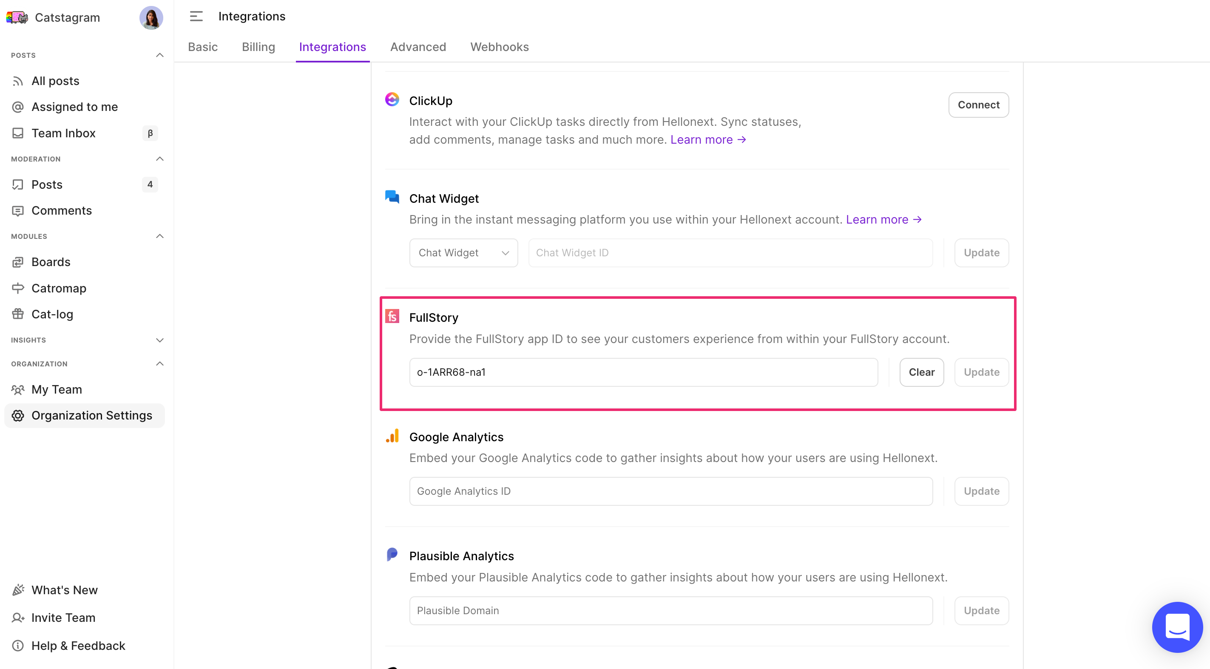Click the Invite Team person-plus icon
The height and width of the screenshot is (669, 1210).
click(x=18, y=618)
